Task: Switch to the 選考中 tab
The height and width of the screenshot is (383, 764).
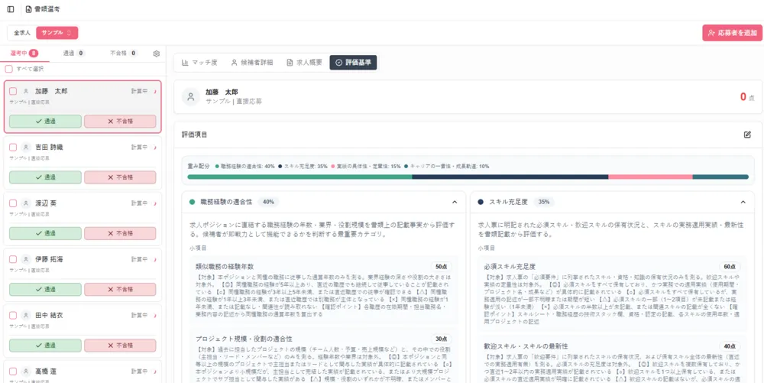Action: (x=24, y=53)
